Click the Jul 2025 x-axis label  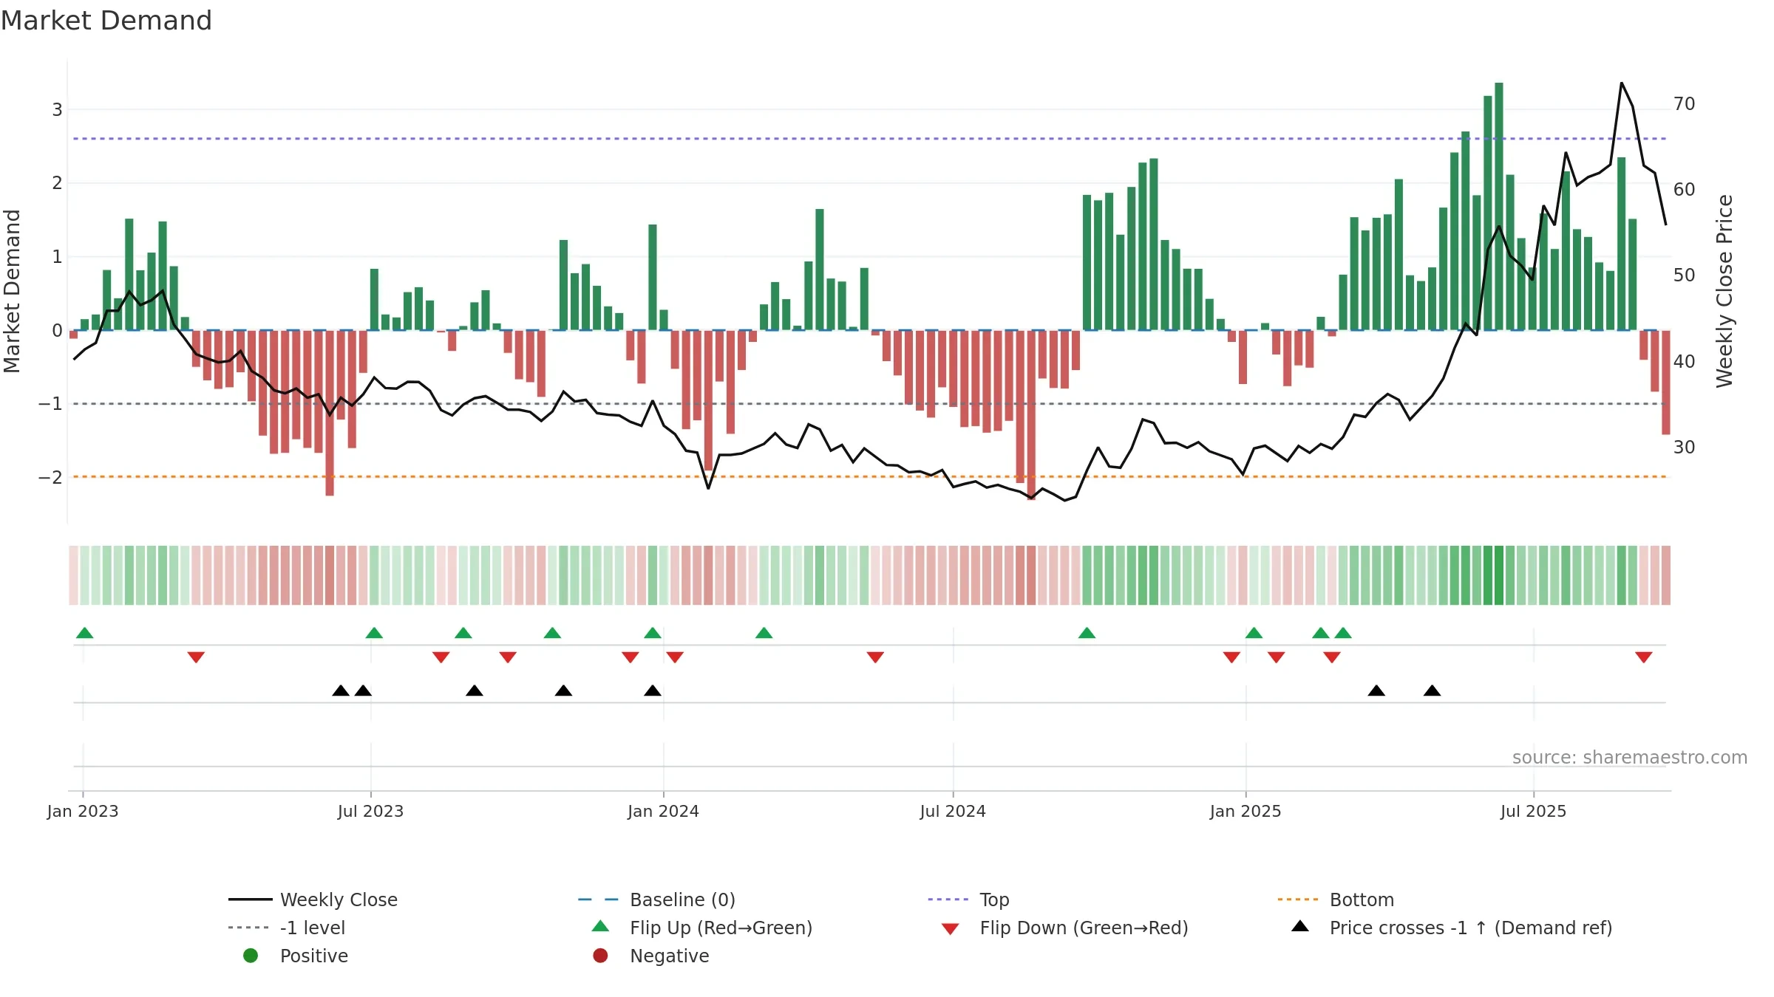click(x=1533, y=811)
